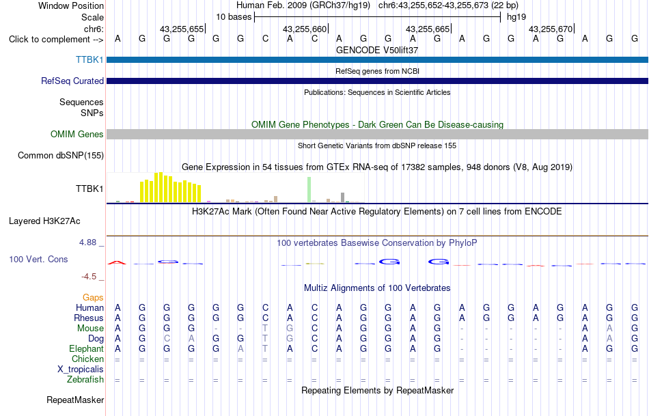Click the Gaps label in Multiz track
The height and width of the screenshot is (416, 649).
(x=93, y=297)
